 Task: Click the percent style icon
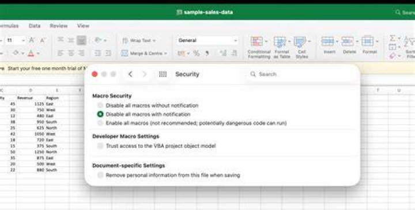coord(197,54)
